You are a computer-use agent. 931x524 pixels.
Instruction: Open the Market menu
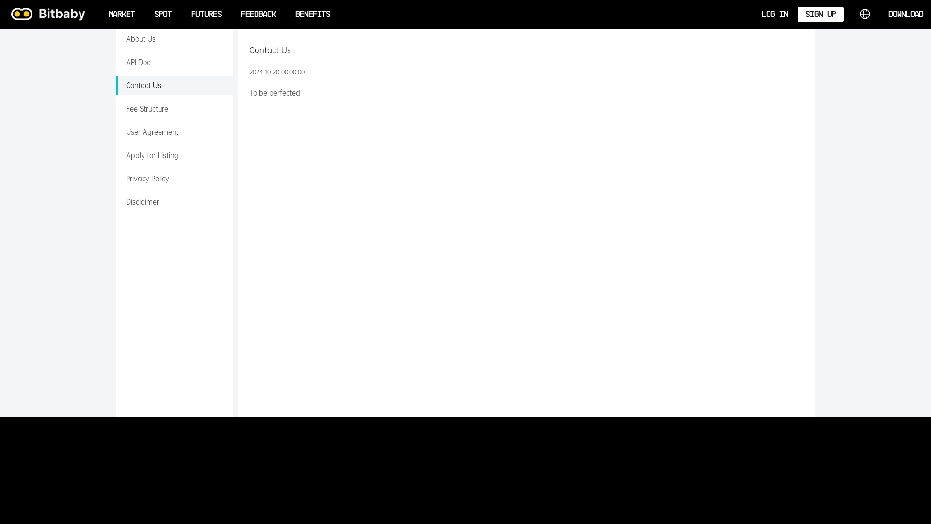pos(122,14)
